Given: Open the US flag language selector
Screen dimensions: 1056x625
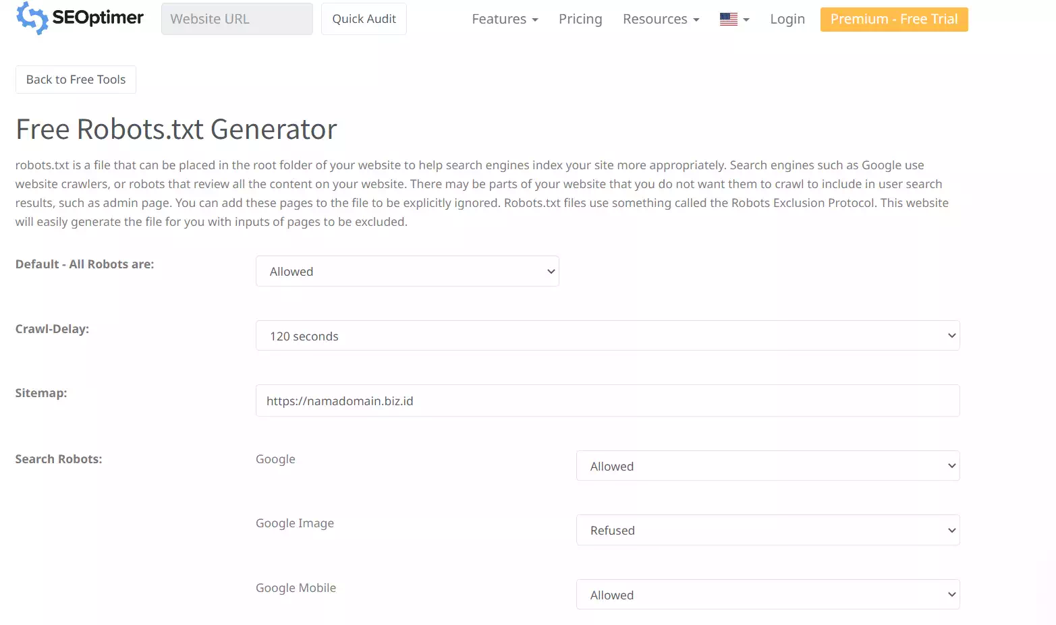Looking at the screenshot, I should point(734,20).
